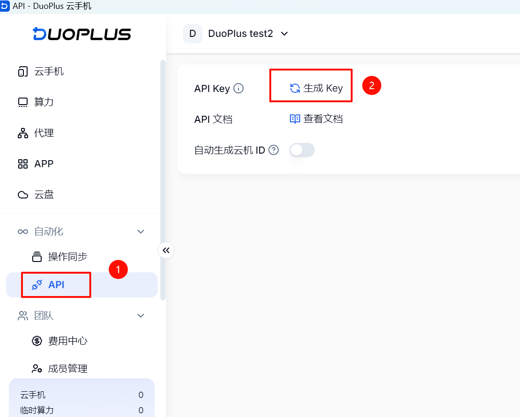The width and height of the screenshot is (520, 417).
Task: Click the 团队 people icon
Action: tap(23, 316)
